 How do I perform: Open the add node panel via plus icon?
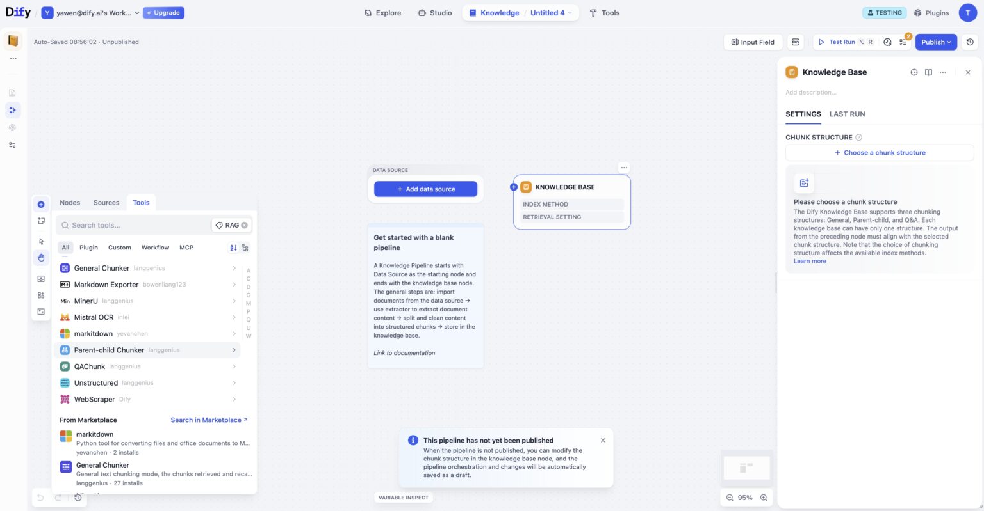pyautogui.click(x=41, y=203)
